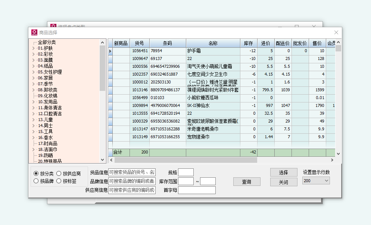Focus the 供应商信息 search field
This screenshot has width=371, height=225.
point(132,190)
